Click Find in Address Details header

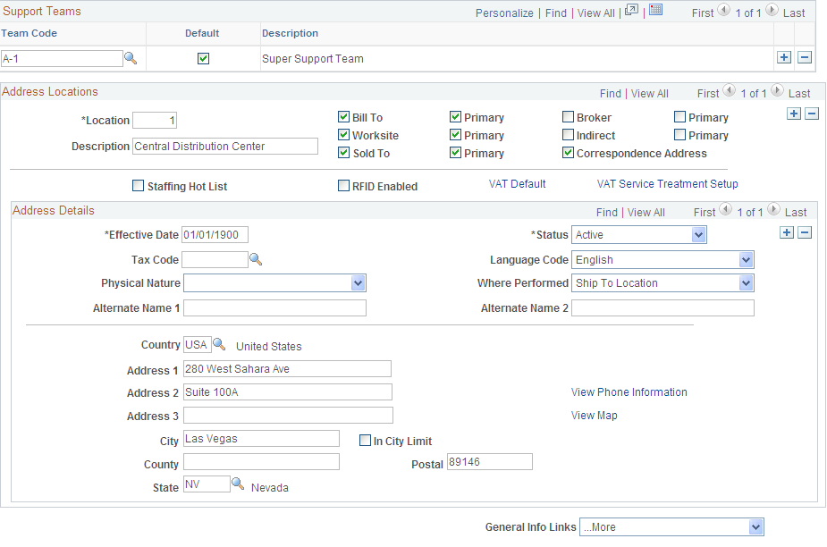(x=606, y=212)
